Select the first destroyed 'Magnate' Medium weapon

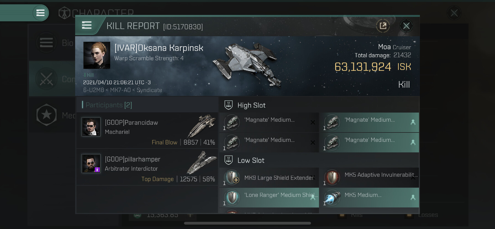[269, 122]
